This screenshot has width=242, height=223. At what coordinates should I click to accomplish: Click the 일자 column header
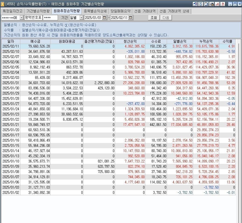click(x=11, y=42)
